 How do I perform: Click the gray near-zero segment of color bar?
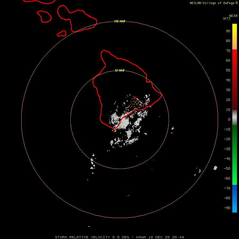[x=234, y=118]
